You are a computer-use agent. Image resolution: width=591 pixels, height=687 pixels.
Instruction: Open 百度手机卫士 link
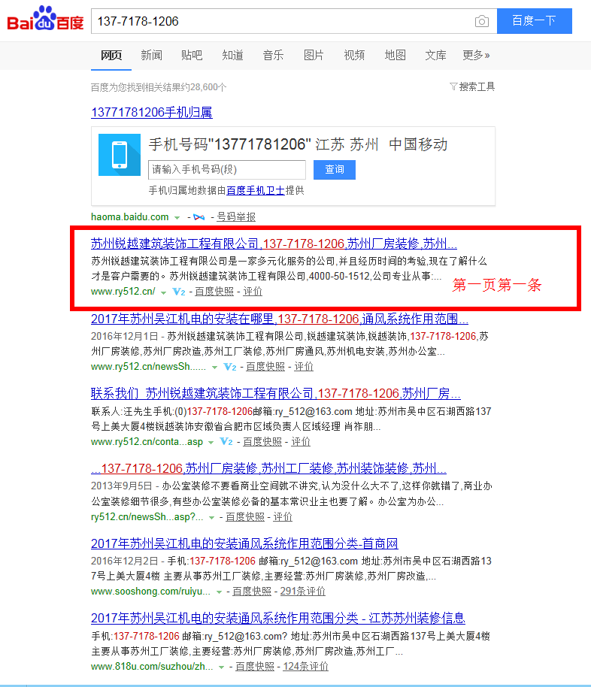coord(255,191)
